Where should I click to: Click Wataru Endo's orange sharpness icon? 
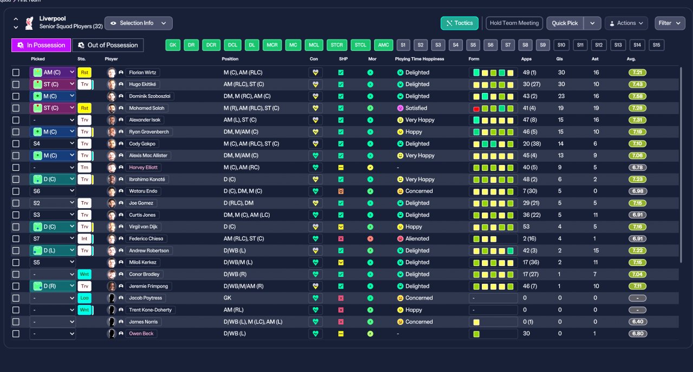click(x=341, y=191)
